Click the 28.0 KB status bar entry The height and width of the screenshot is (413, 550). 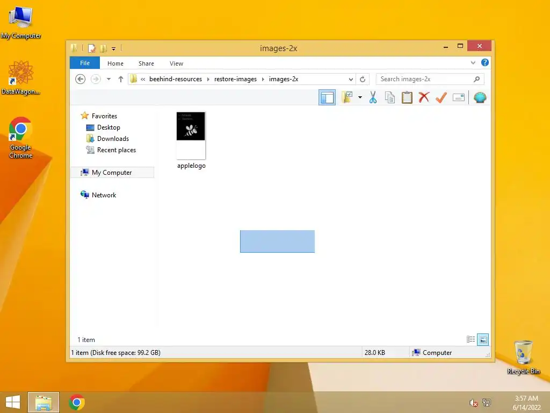pos(374,353)
